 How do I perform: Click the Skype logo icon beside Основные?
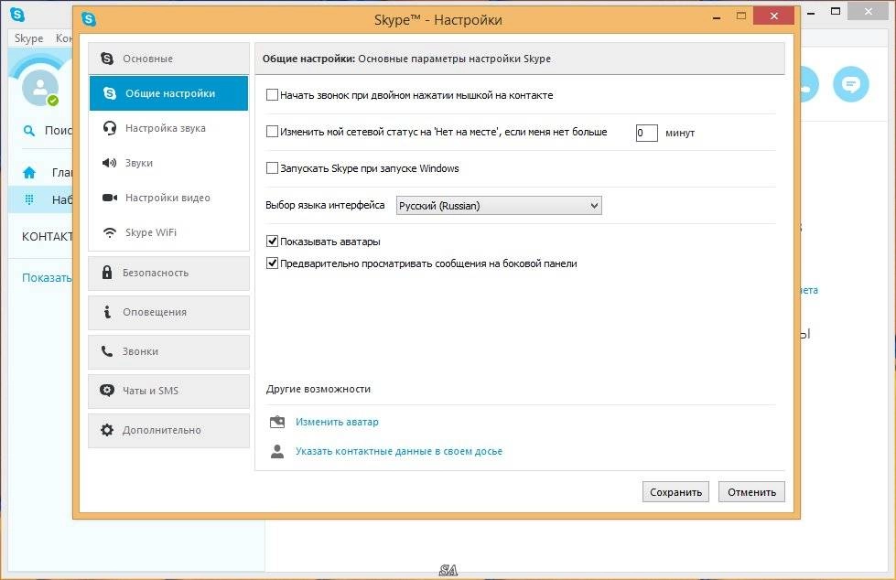[x=107, y=59]
